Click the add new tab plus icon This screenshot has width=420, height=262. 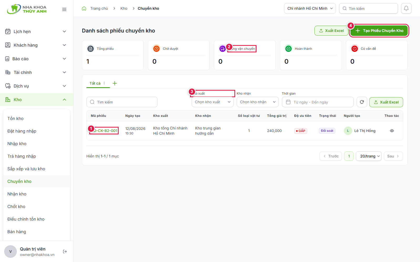115,83
